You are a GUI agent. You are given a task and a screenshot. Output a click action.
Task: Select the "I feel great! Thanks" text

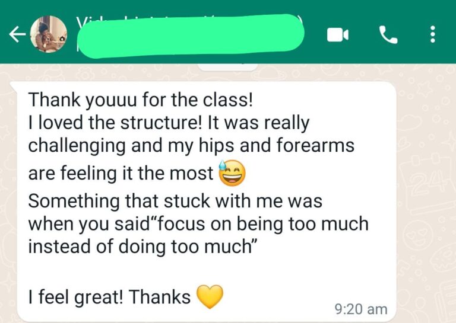(109, 297)
